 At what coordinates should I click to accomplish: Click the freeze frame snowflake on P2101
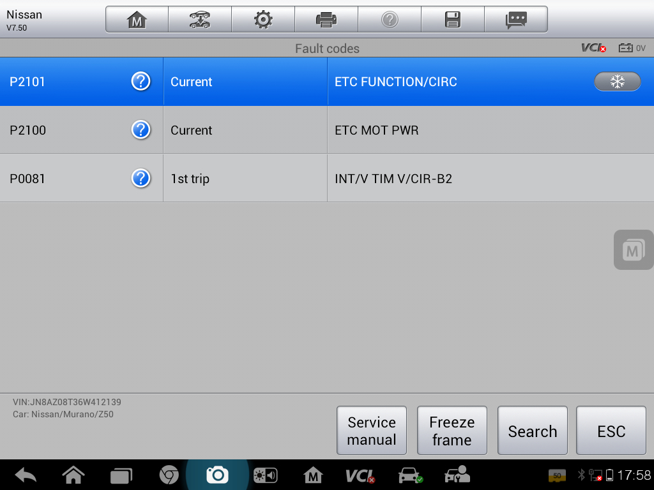point(618,81)
